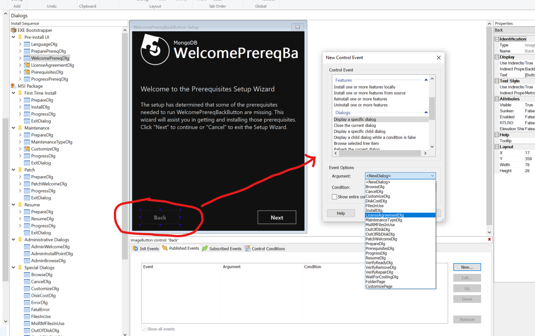Viewport: 535px width, 336px height.
Task: Click the EXE Bootstrapper package icon
Action: 13,30
